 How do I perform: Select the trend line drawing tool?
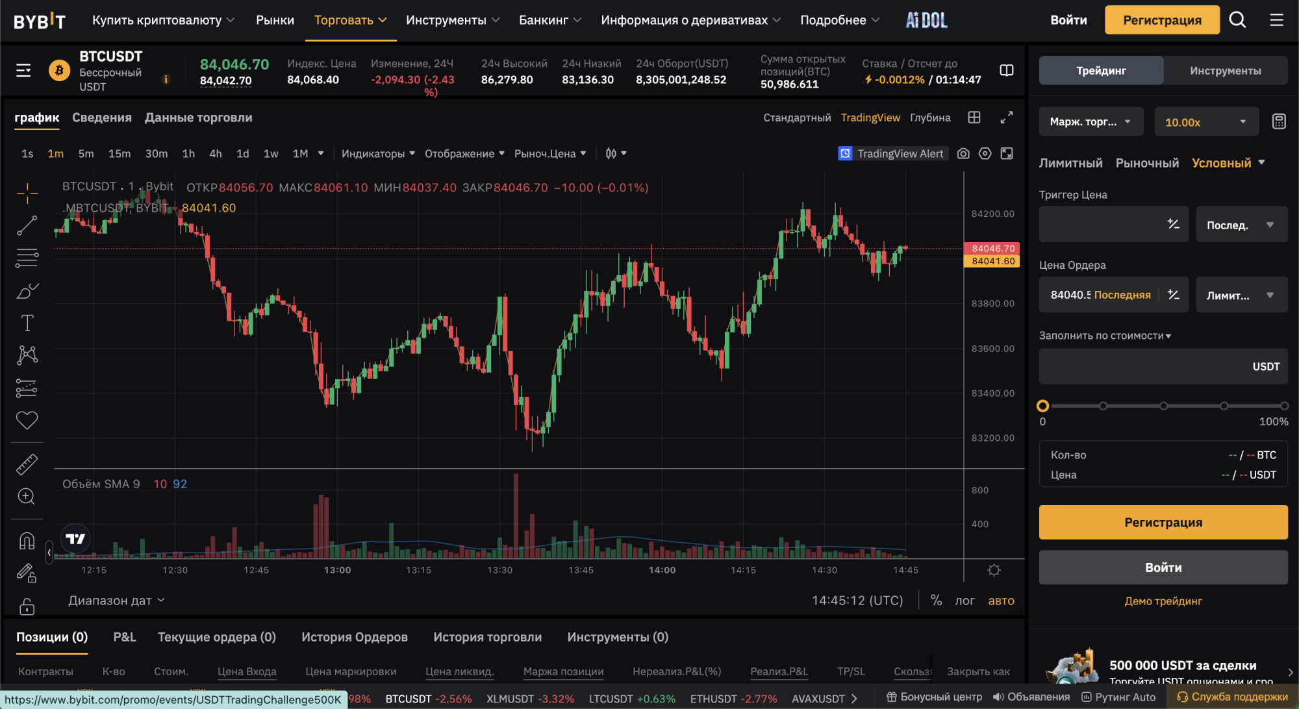click(27, 225)
